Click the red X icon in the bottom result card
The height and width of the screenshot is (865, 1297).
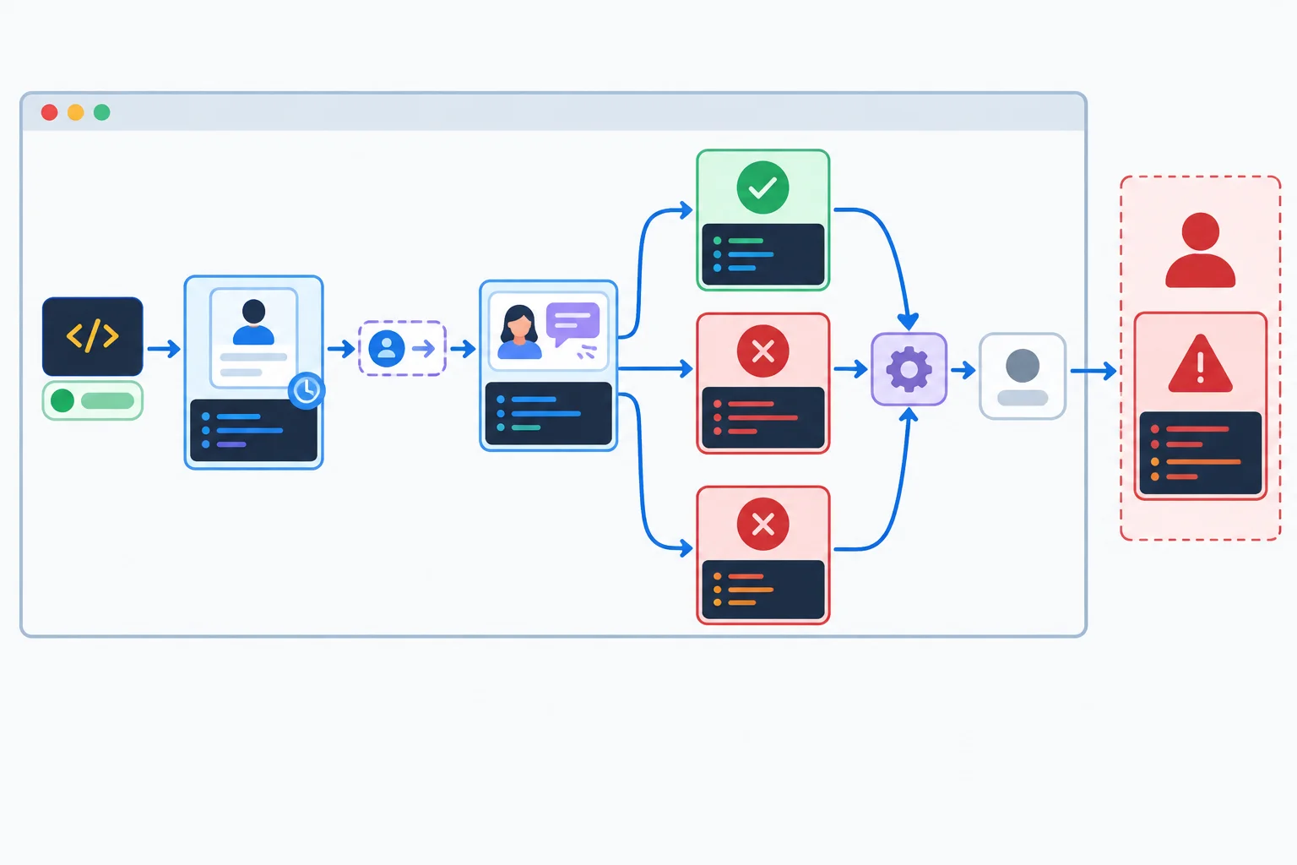(x=762, y=525)
